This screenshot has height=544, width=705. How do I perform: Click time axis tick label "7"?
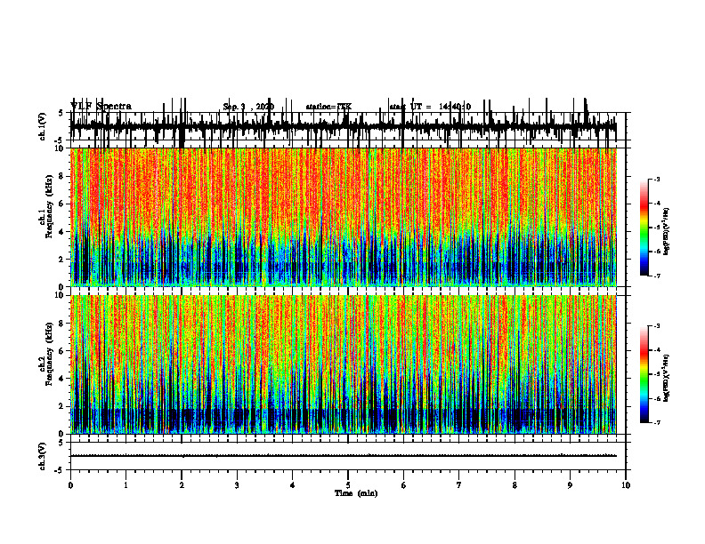point(459,485)
